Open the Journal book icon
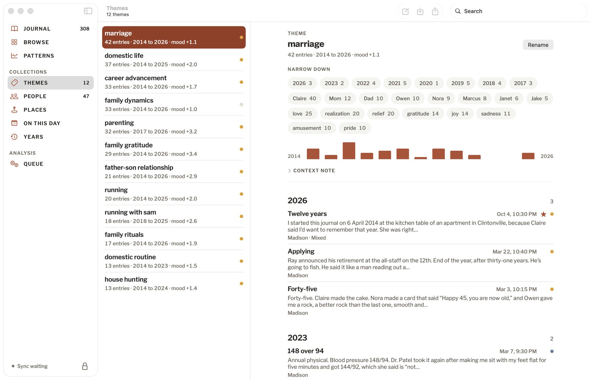The image size is (591, 380). 14,29
